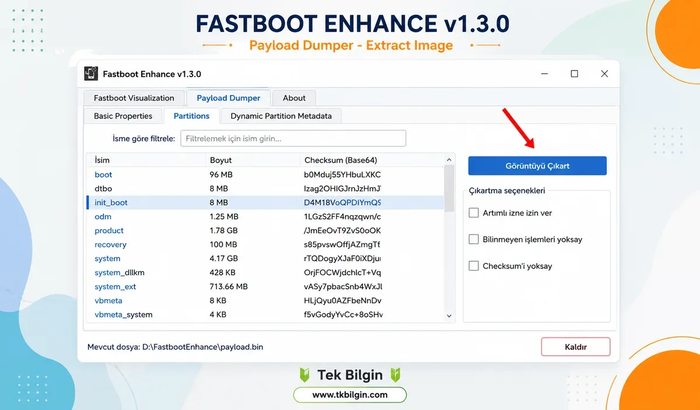The width and height of the screenshot is (700, 410).
Task: Click checksum b0Mduj55YHbuLXKC cell
Action: coord(342,174)
